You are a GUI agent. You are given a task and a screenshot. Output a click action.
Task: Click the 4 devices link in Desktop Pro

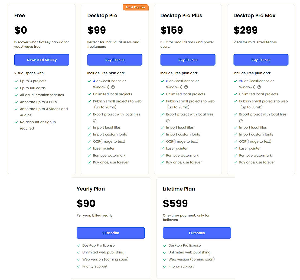pos(94,81)
